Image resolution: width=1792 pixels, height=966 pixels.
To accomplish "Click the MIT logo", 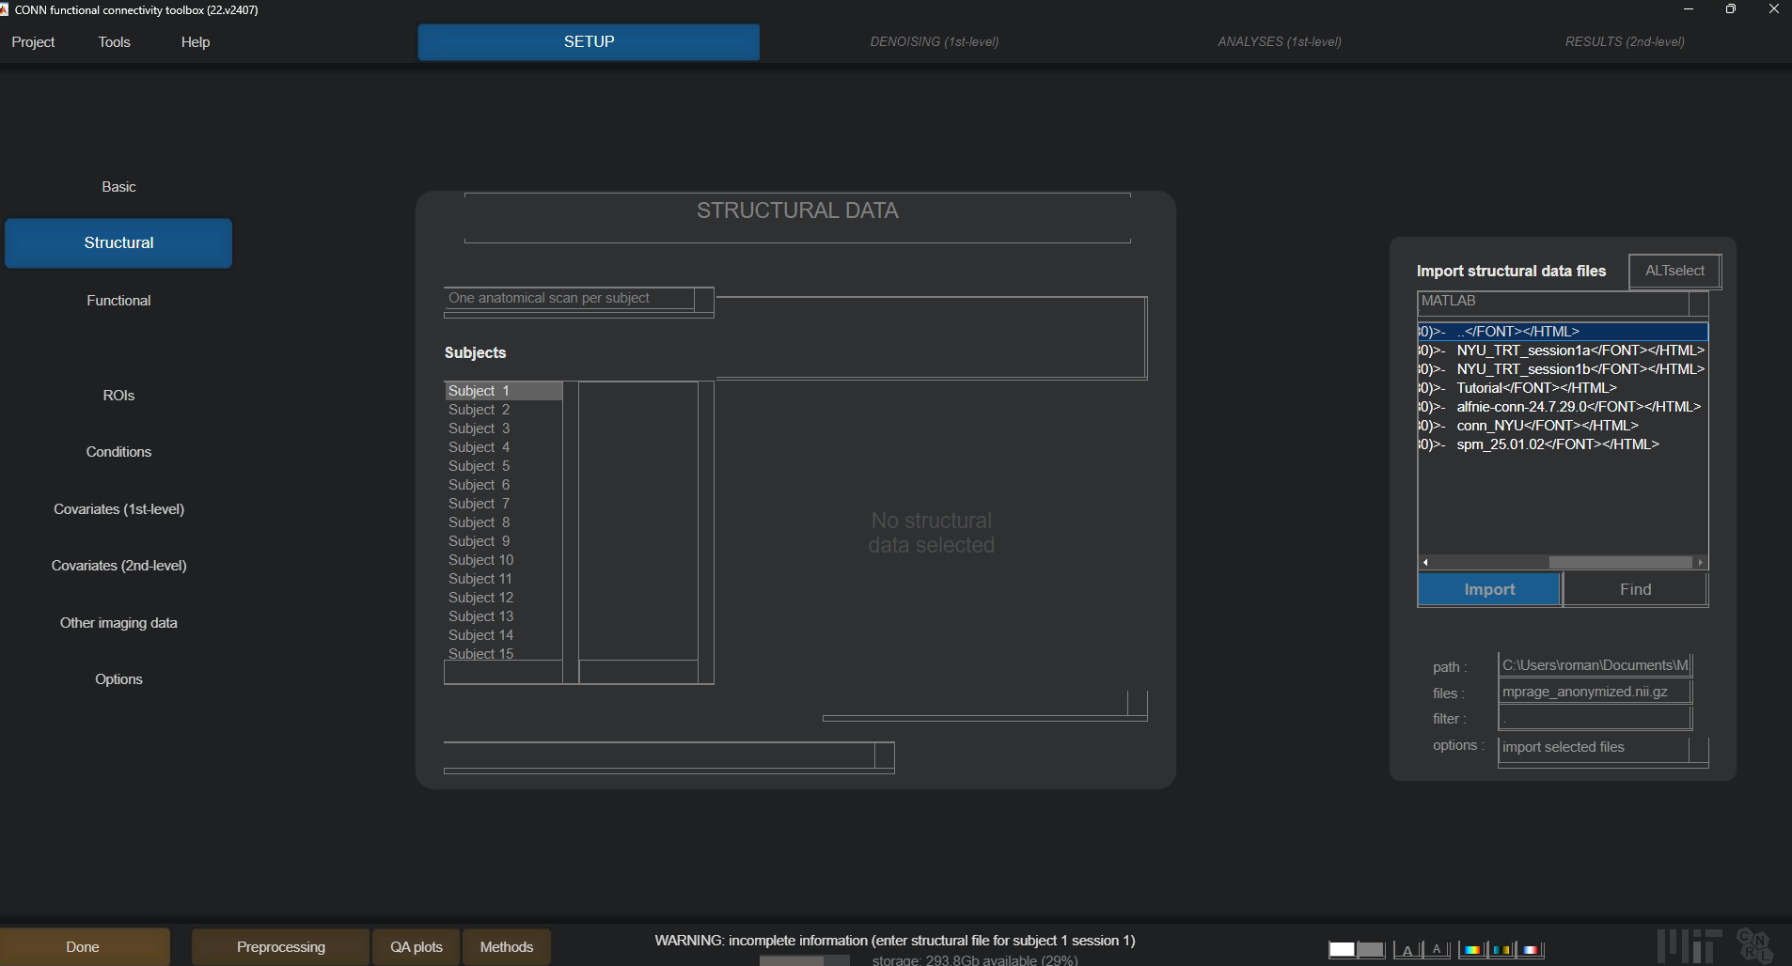I will point(1689,945).
